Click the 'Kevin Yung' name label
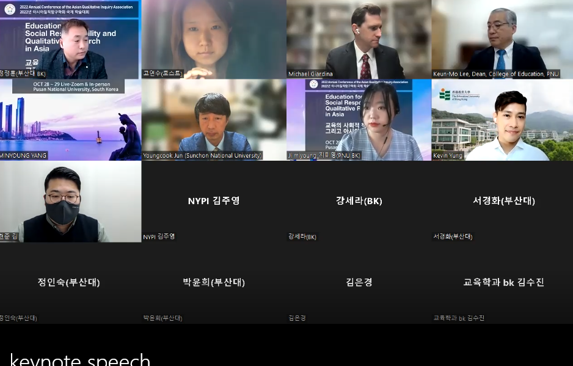The width and height of the screenshot is (573, 366). [x=448, y=155]
